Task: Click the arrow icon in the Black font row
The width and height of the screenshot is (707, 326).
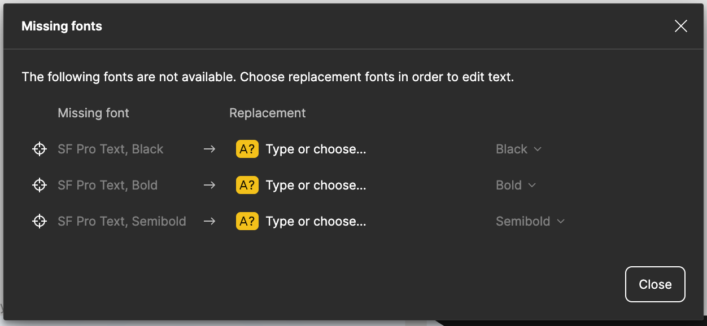Action: pos(210,149)
